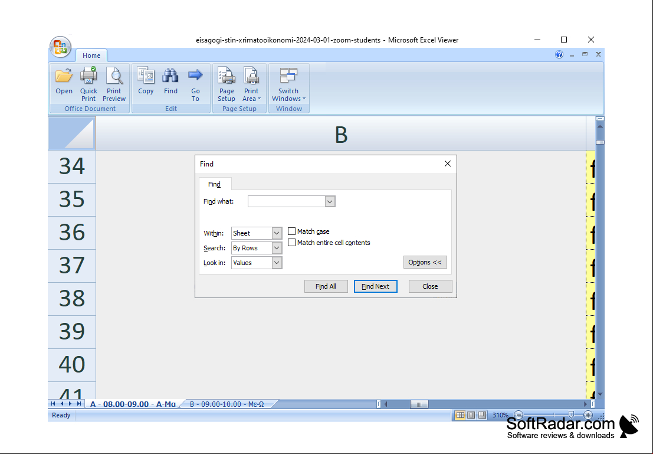
Task: Click horizontal scrollbar right arrow
Action: coord(585,404)
